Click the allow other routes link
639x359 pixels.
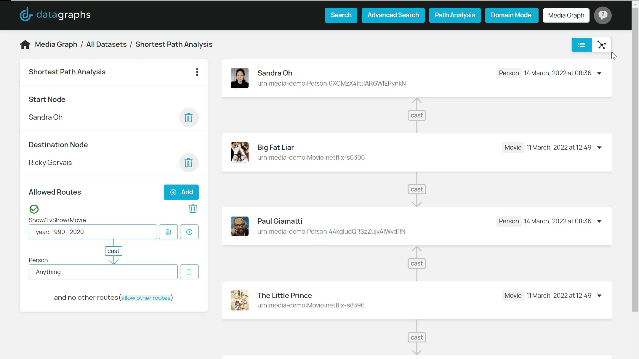click(x=146, y=298)
